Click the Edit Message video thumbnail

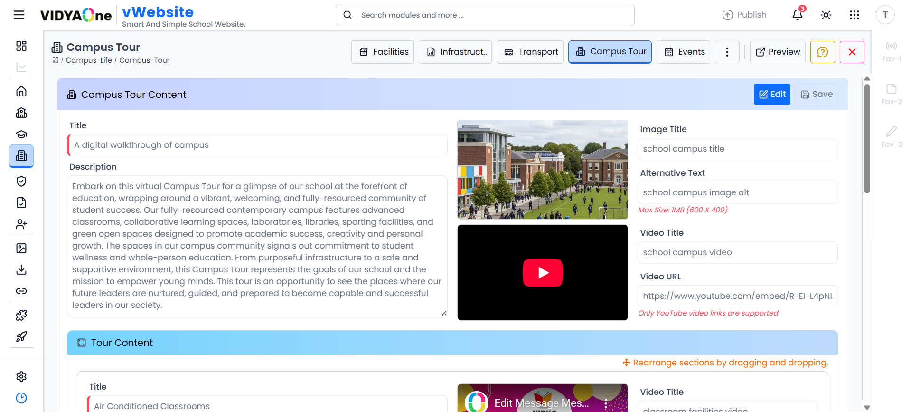click(x=543, y=398)
